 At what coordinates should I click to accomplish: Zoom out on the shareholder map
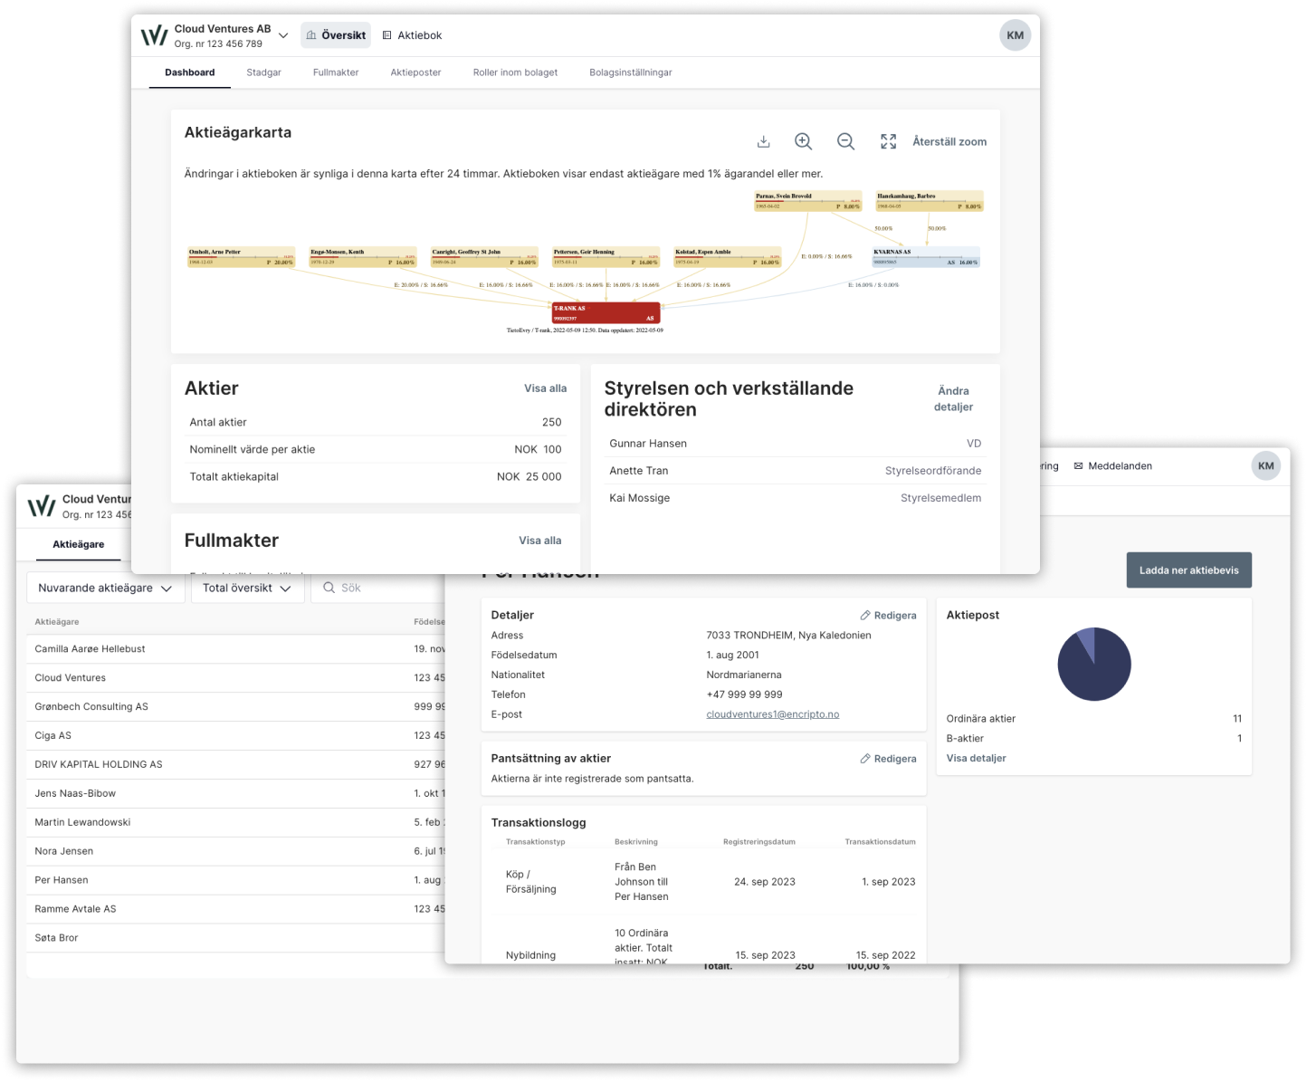point(845,141)
